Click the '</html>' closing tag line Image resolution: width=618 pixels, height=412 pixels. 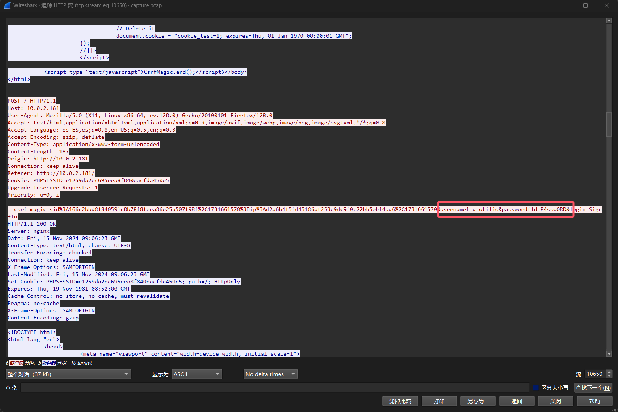(19, 79)
